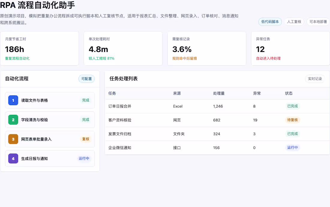Open the 读取文件与表格 step
The image size is (330, 207).
point(50,100)
